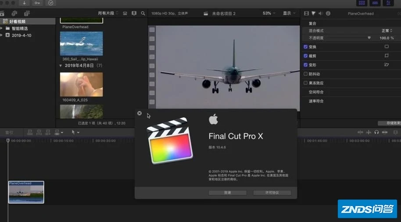Image resolution: width=401 pixels, height=222 pixels.
Task: Toggle solo headphones icon in timeline
Action: (376, 132)
